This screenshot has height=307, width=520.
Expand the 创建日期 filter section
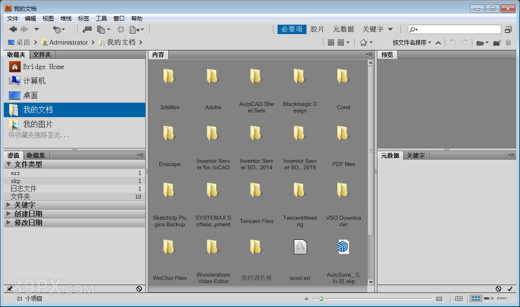pos(21,213)
